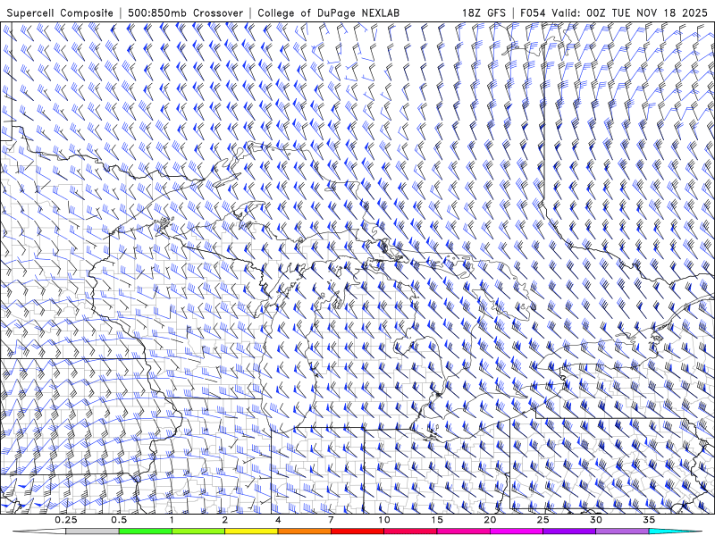Select the legend value 1
The height and width of the screenshot is (536, 715).
coord(172,520)
